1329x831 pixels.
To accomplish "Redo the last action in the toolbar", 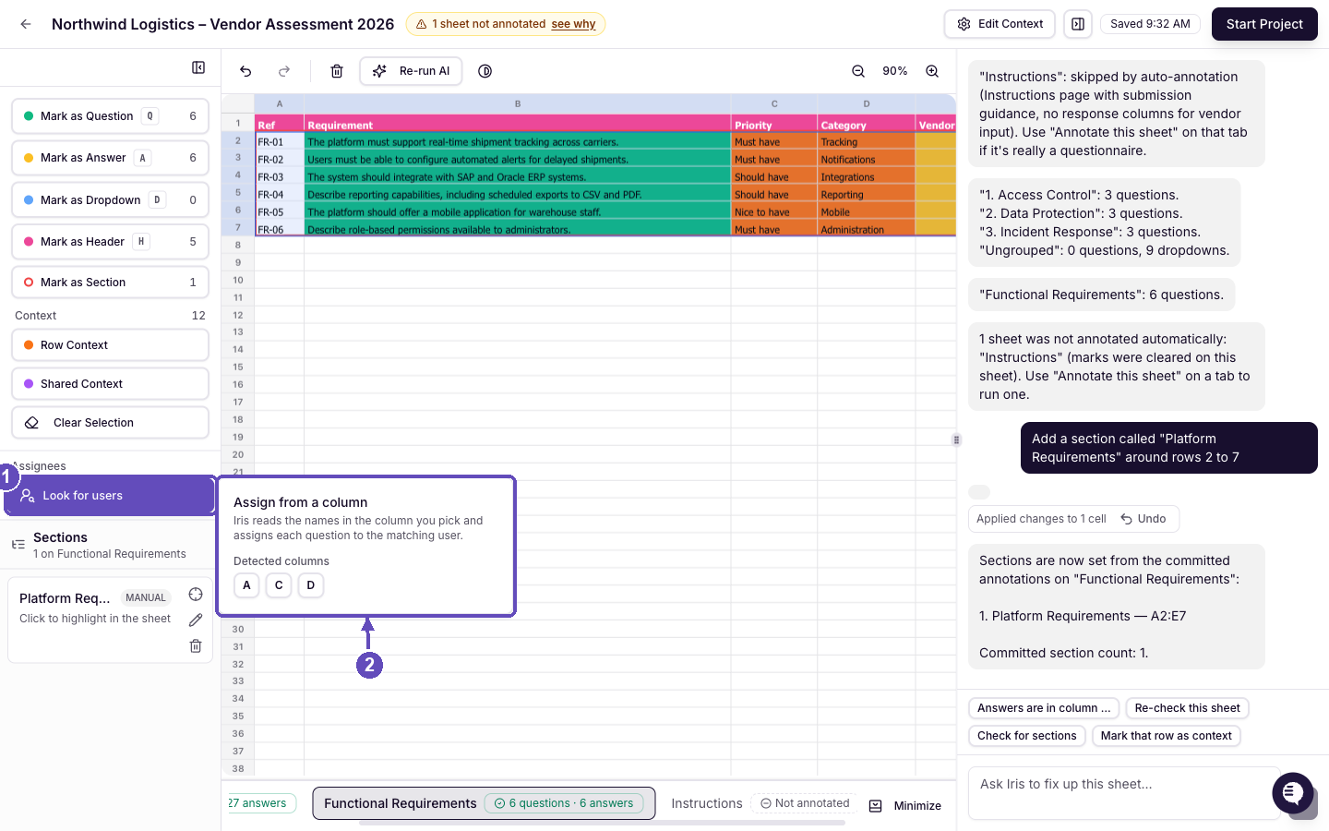I will tap(284, 71).
